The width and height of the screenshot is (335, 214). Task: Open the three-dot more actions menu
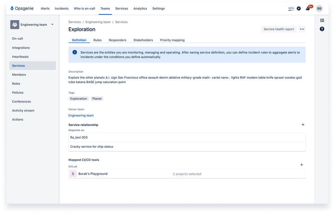[302, 29]
